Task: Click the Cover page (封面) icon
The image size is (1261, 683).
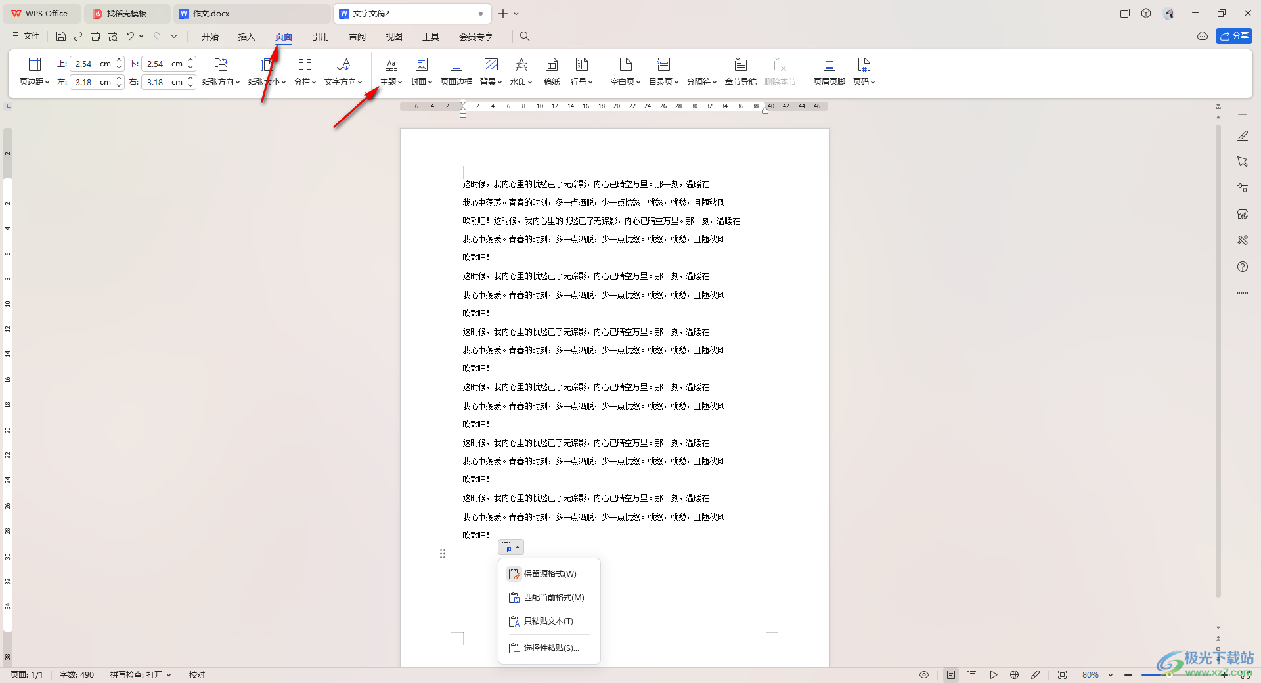Action: tap(422, 64)
